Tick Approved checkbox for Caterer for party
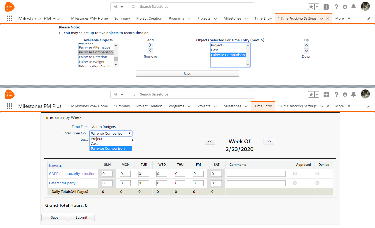The height and width of the screenshot is (228, 375). (295, 183)
